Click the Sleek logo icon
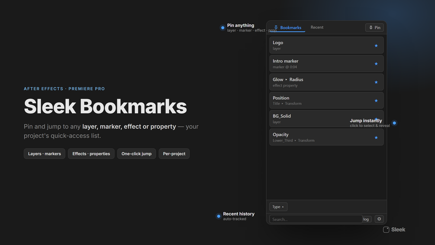435x245 pixels. (386, 230)
